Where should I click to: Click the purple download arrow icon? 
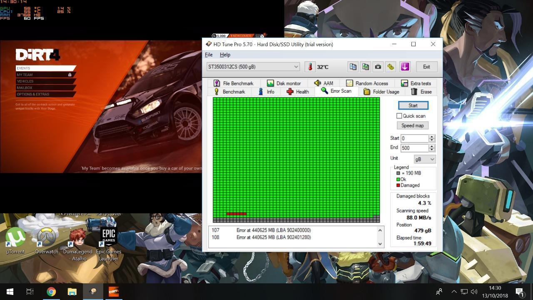tap(405, 67)
